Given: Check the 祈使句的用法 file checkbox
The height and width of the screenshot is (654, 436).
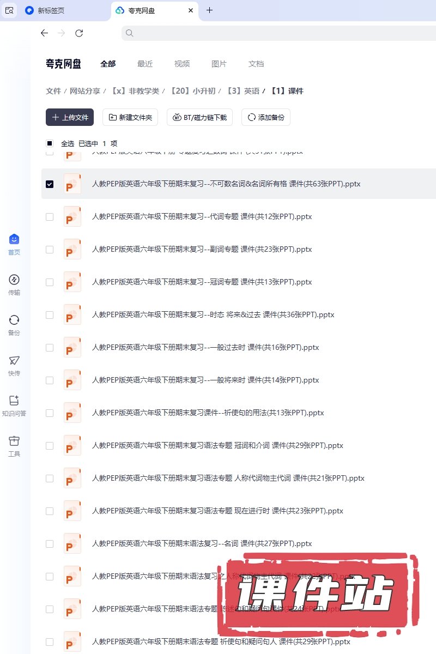Looking at the screenshot, I should pos(50,413).
